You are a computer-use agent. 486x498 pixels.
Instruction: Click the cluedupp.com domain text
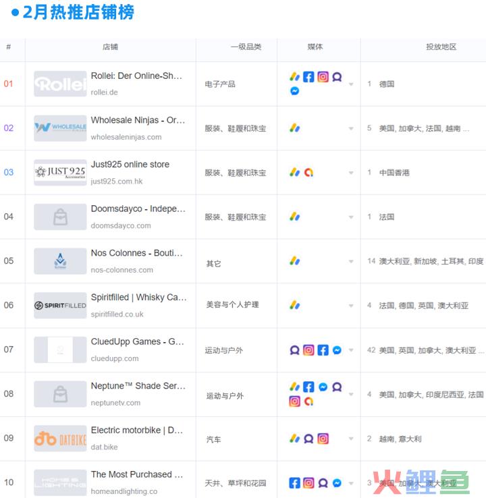[115, 358]
